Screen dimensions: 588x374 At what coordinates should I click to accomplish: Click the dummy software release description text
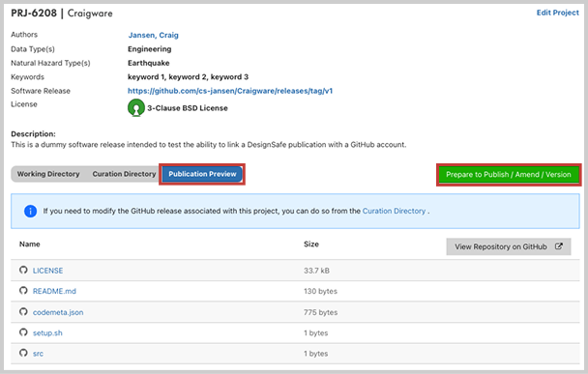click(x=209, y=145)
